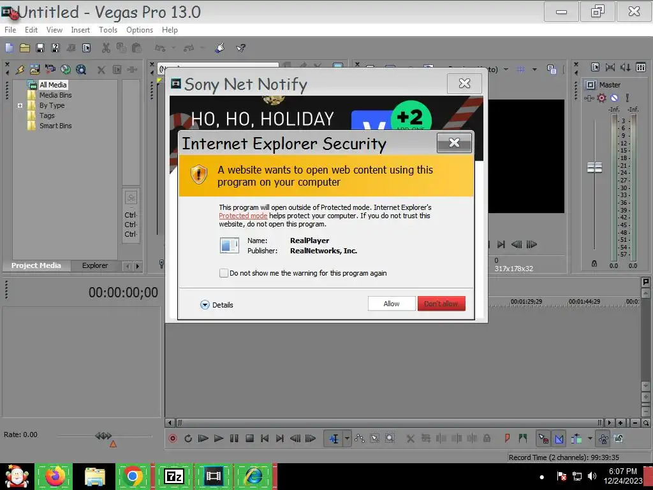Open Google Chrome from the taskbar
653x490 pixels.
click(133, 476)
